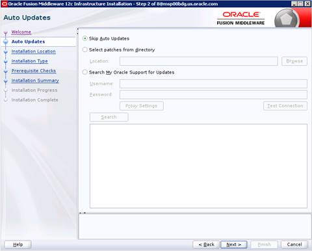
Task: Open Installation Summary step
Action: pos(35,81)
